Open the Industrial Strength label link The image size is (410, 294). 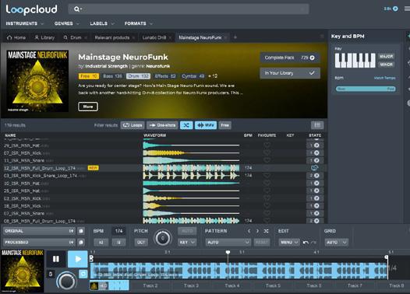pyautogui.click(x=107, y=66)
